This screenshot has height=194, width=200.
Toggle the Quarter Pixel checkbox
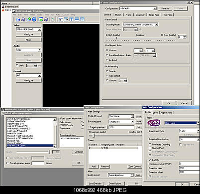(150, 148)
